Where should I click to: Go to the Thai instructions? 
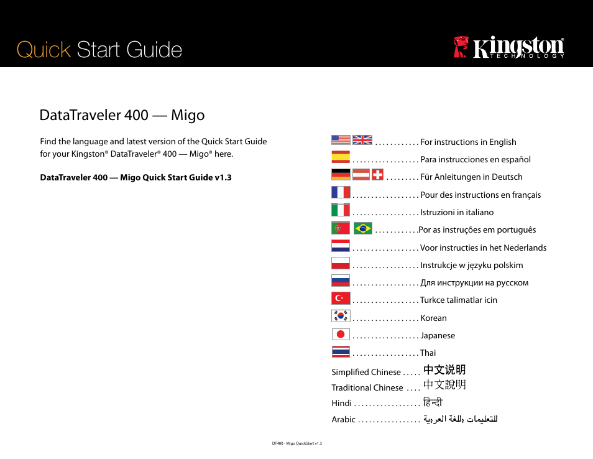click(x=428, y=353)
